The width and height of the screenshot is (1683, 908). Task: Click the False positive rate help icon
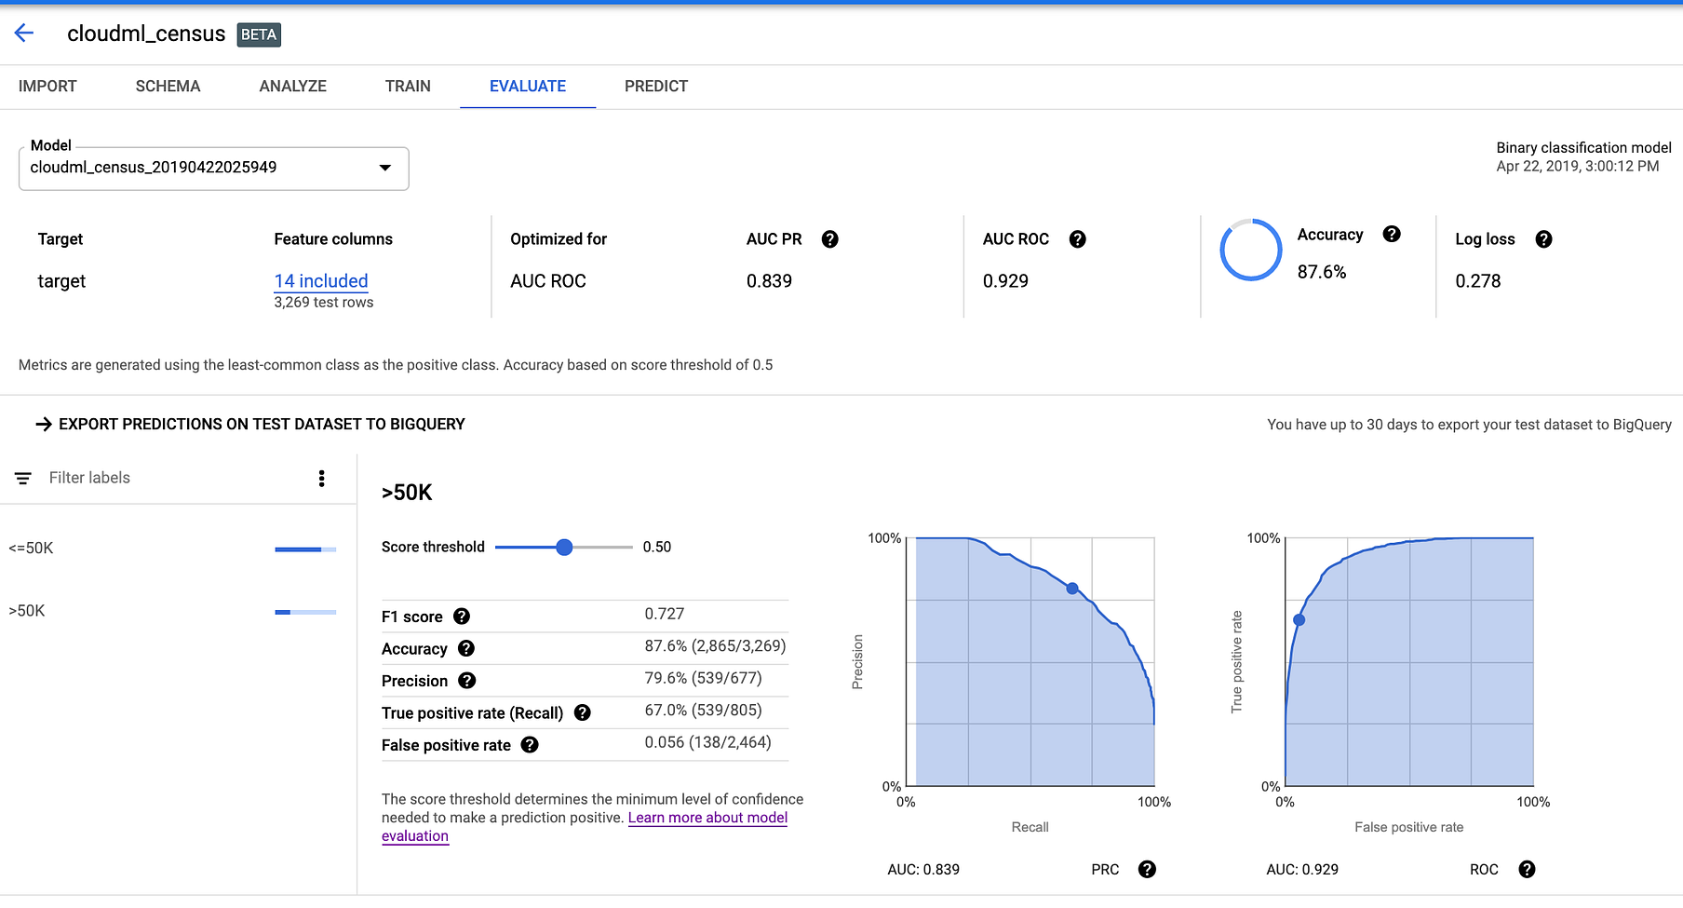531,745
